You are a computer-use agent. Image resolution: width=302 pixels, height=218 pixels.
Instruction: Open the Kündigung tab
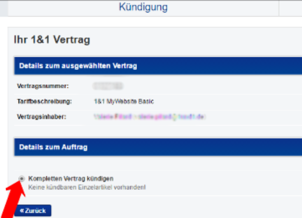(143, 8)
